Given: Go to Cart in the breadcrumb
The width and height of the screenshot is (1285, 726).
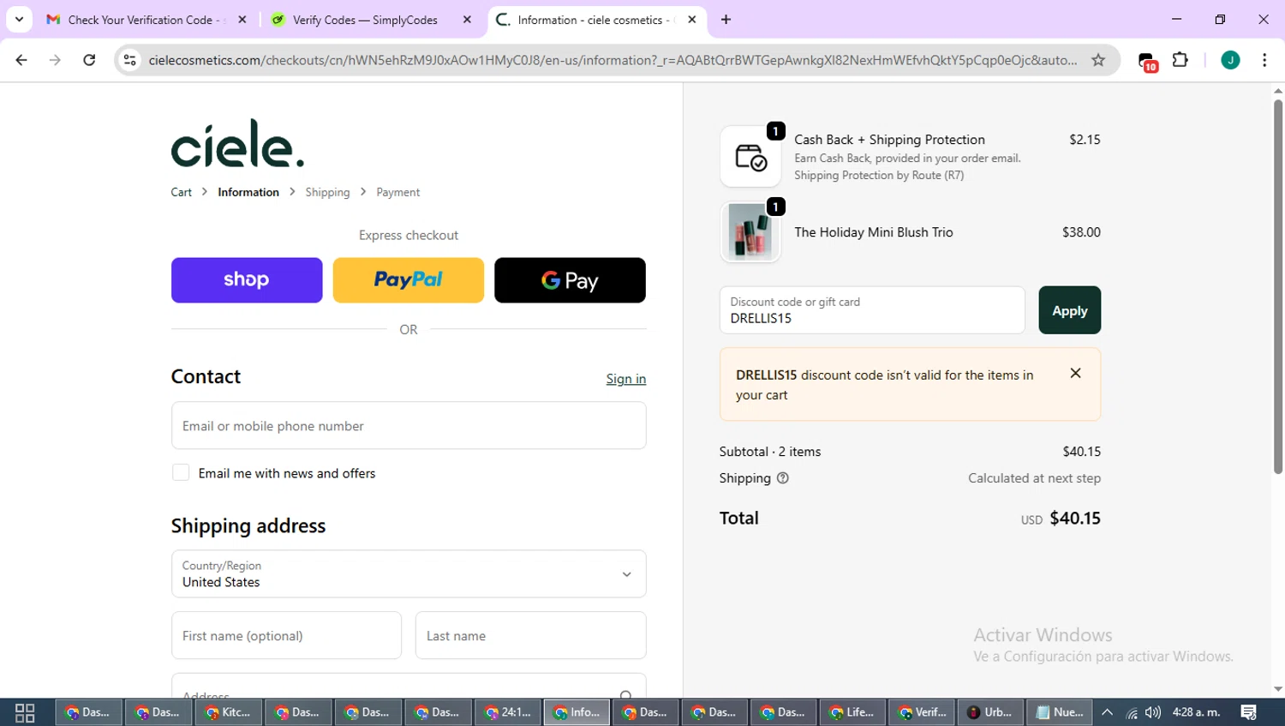Looking at the screenshot, I should tap(182, 192).
